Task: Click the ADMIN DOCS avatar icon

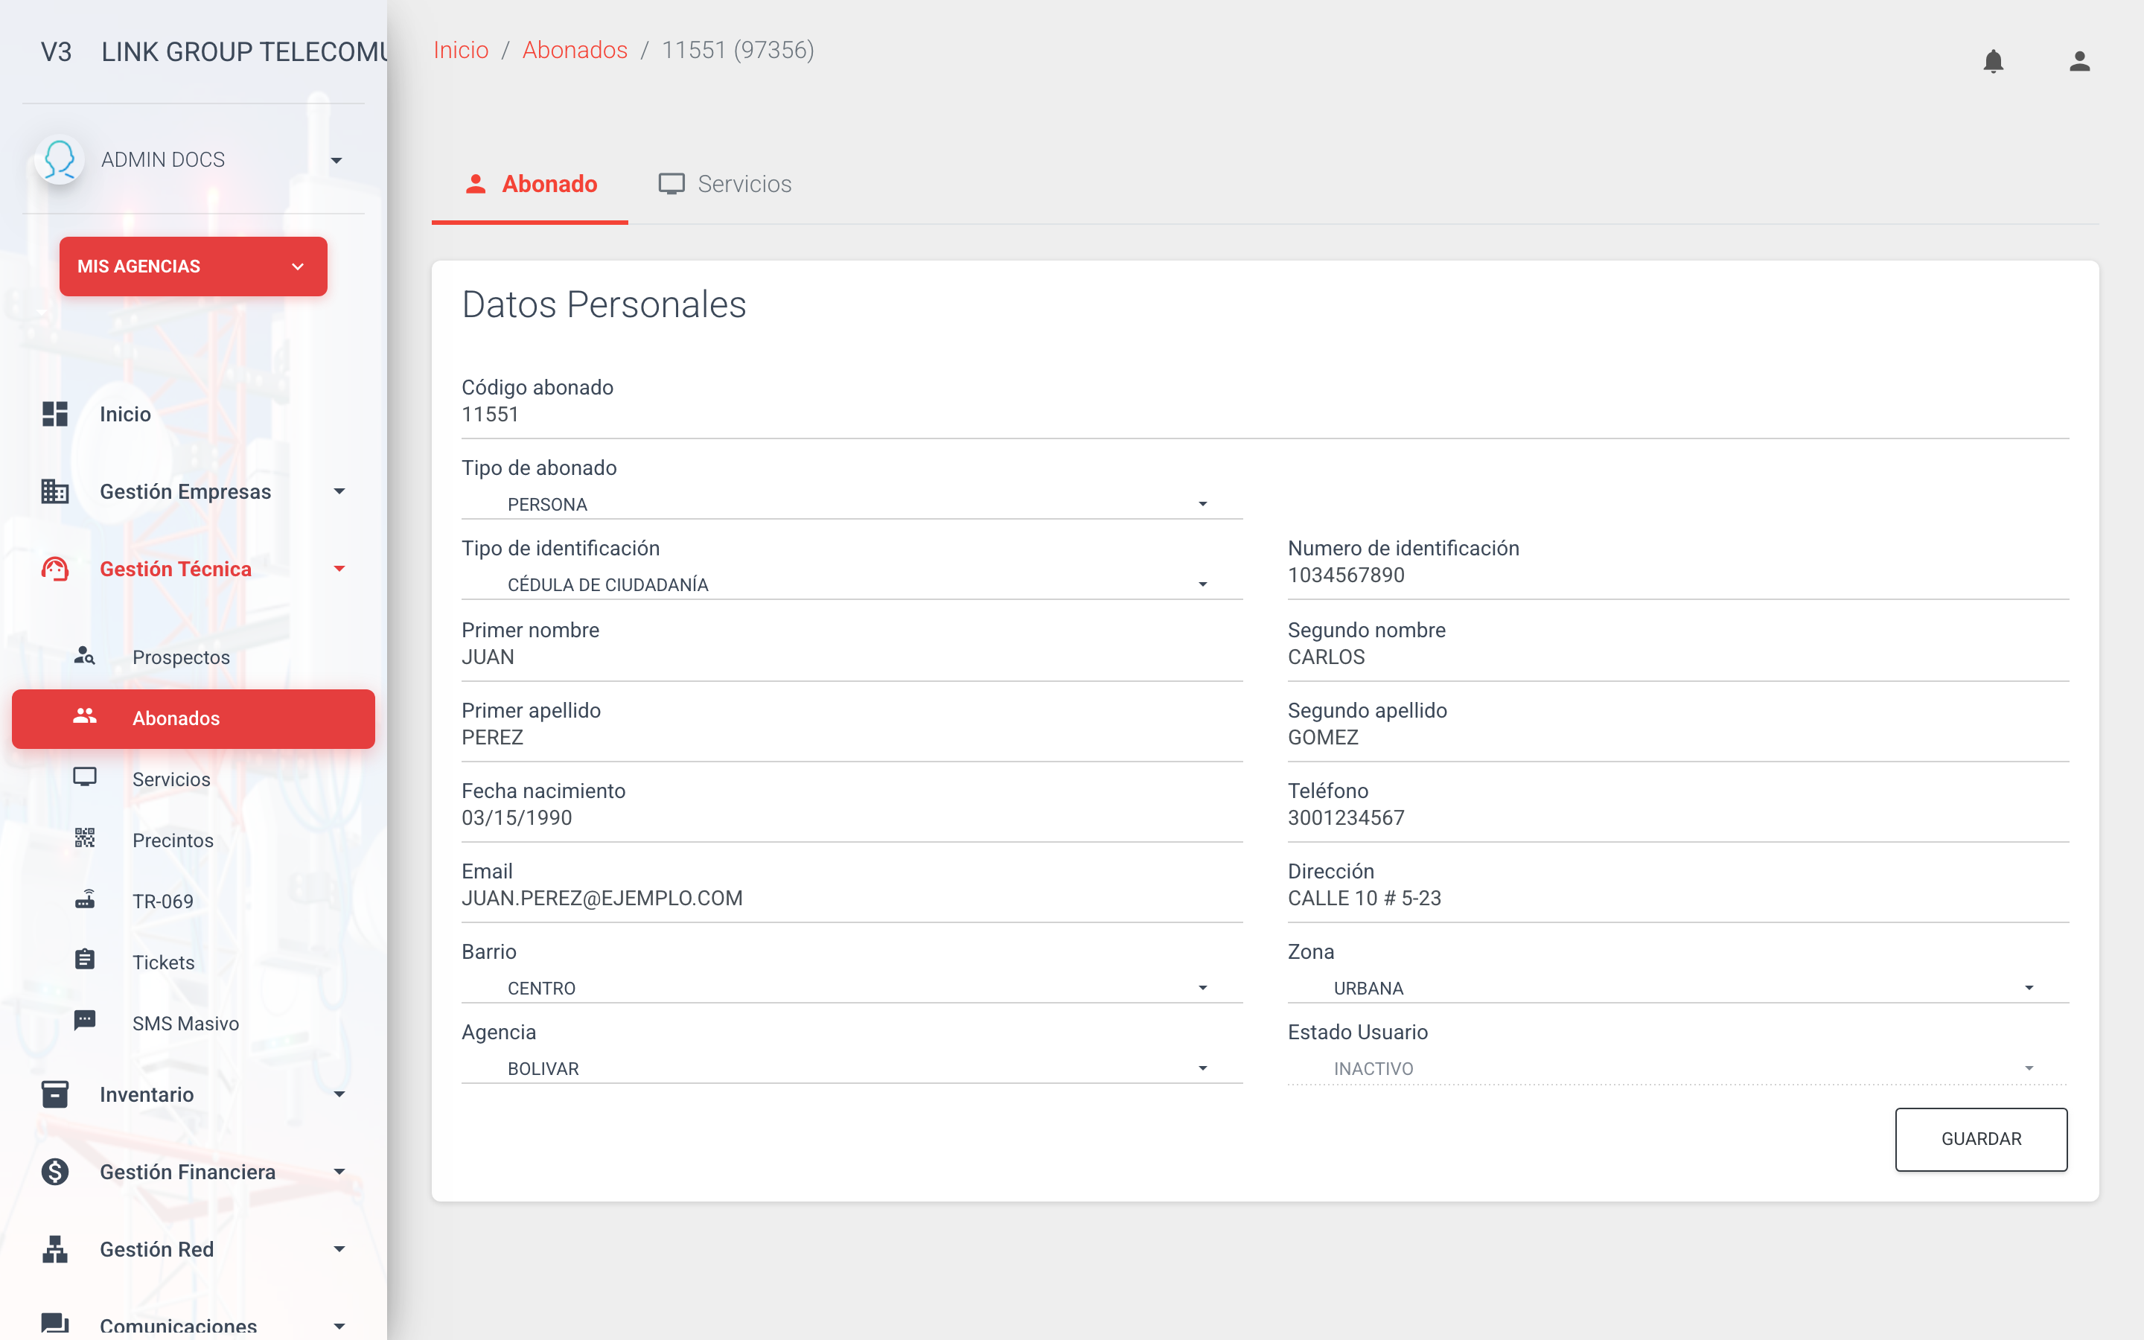Action: click(x=60, y=159)
